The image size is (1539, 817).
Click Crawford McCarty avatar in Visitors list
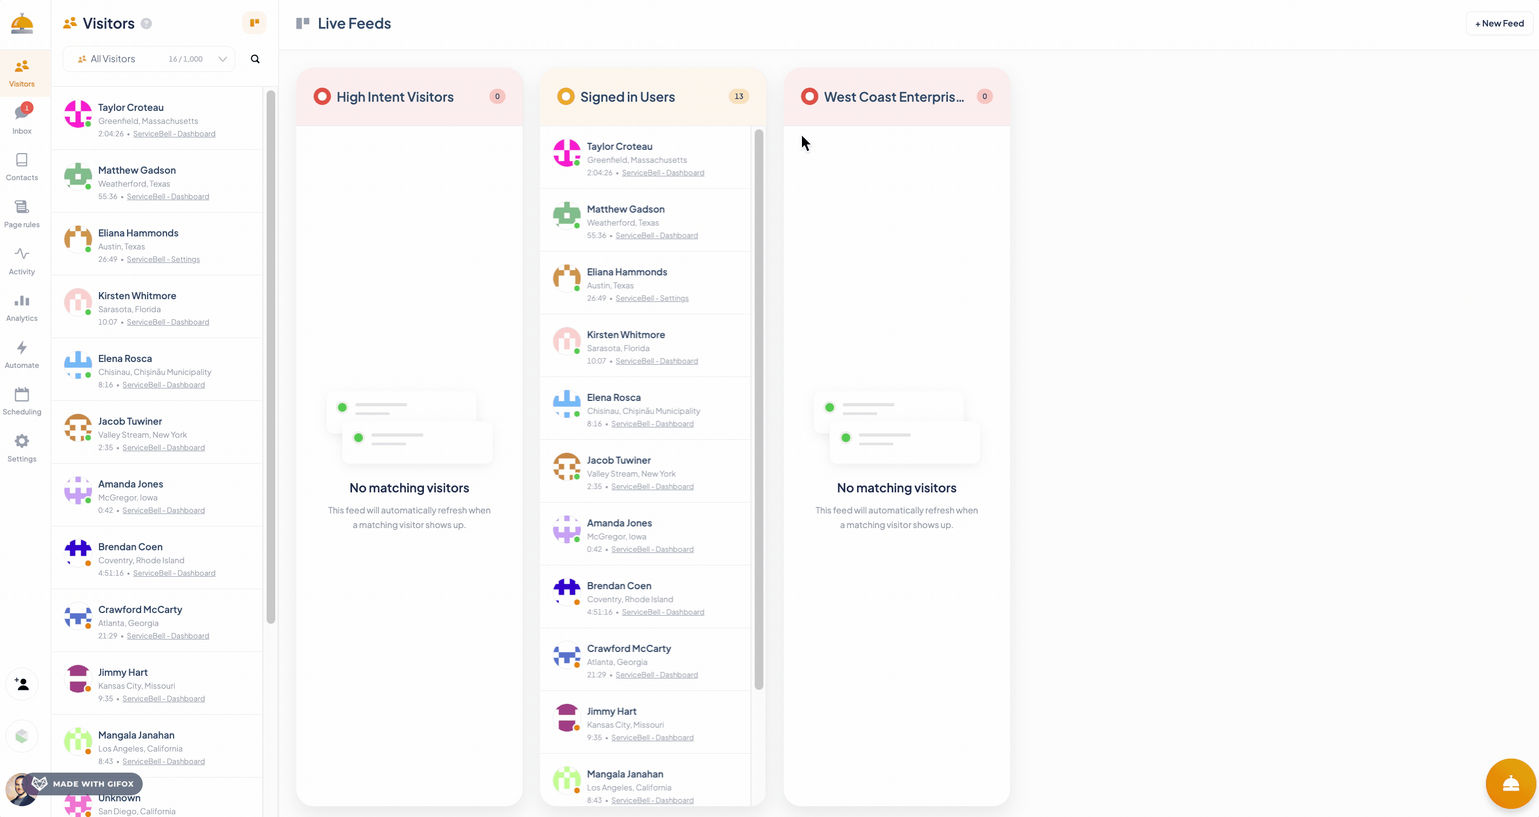pos(78,616)
